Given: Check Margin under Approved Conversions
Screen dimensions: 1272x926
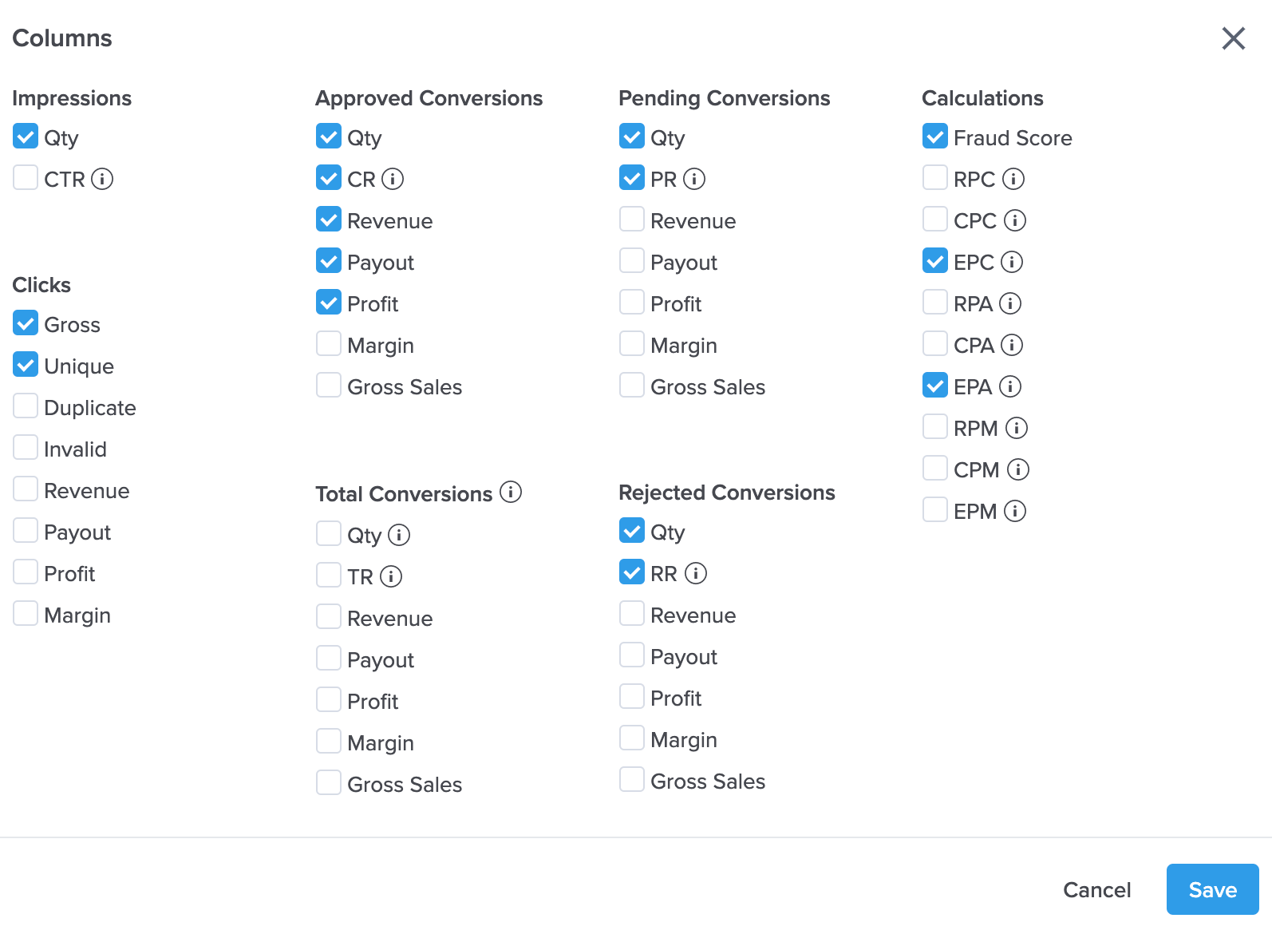Looking at the screenshot, I should [x=328, y=343].
